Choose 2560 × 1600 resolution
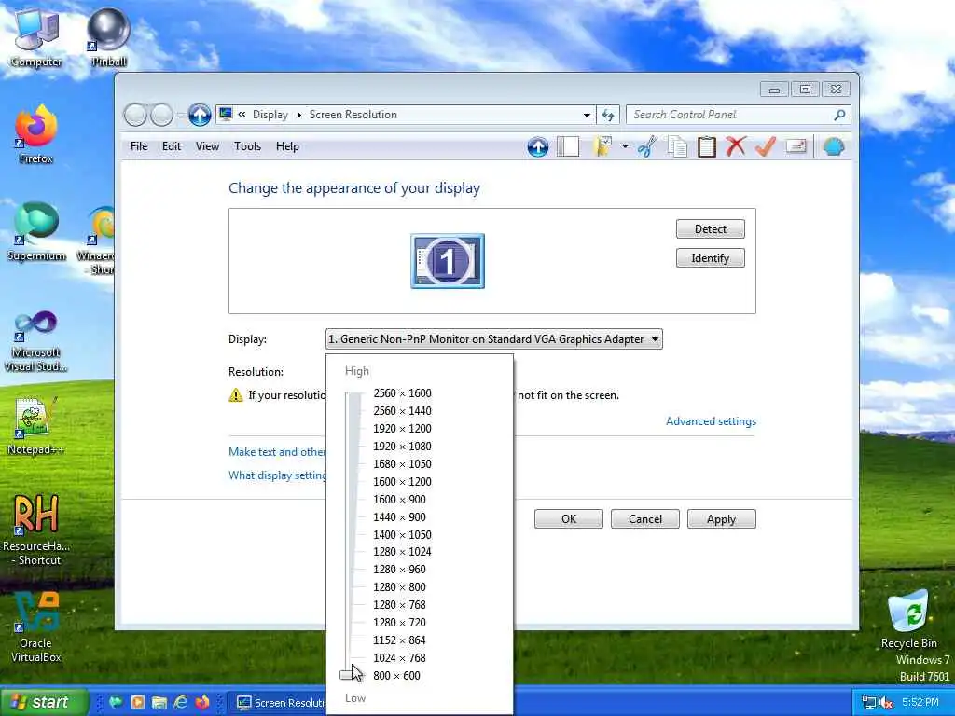 click(402, 393)
